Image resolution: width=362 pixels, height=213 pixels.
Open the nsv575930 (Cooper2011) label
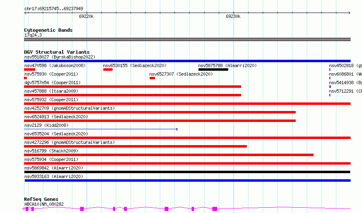51,74
